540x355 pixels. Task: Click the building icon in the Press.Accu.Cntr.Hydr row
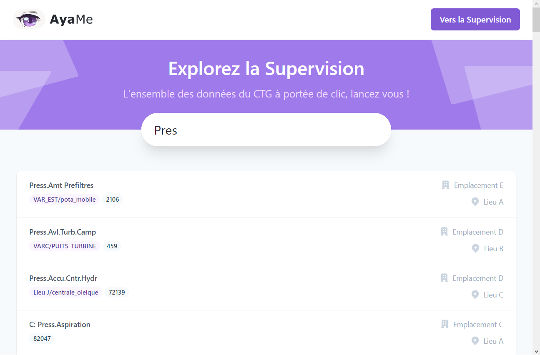tap(444, 278)
